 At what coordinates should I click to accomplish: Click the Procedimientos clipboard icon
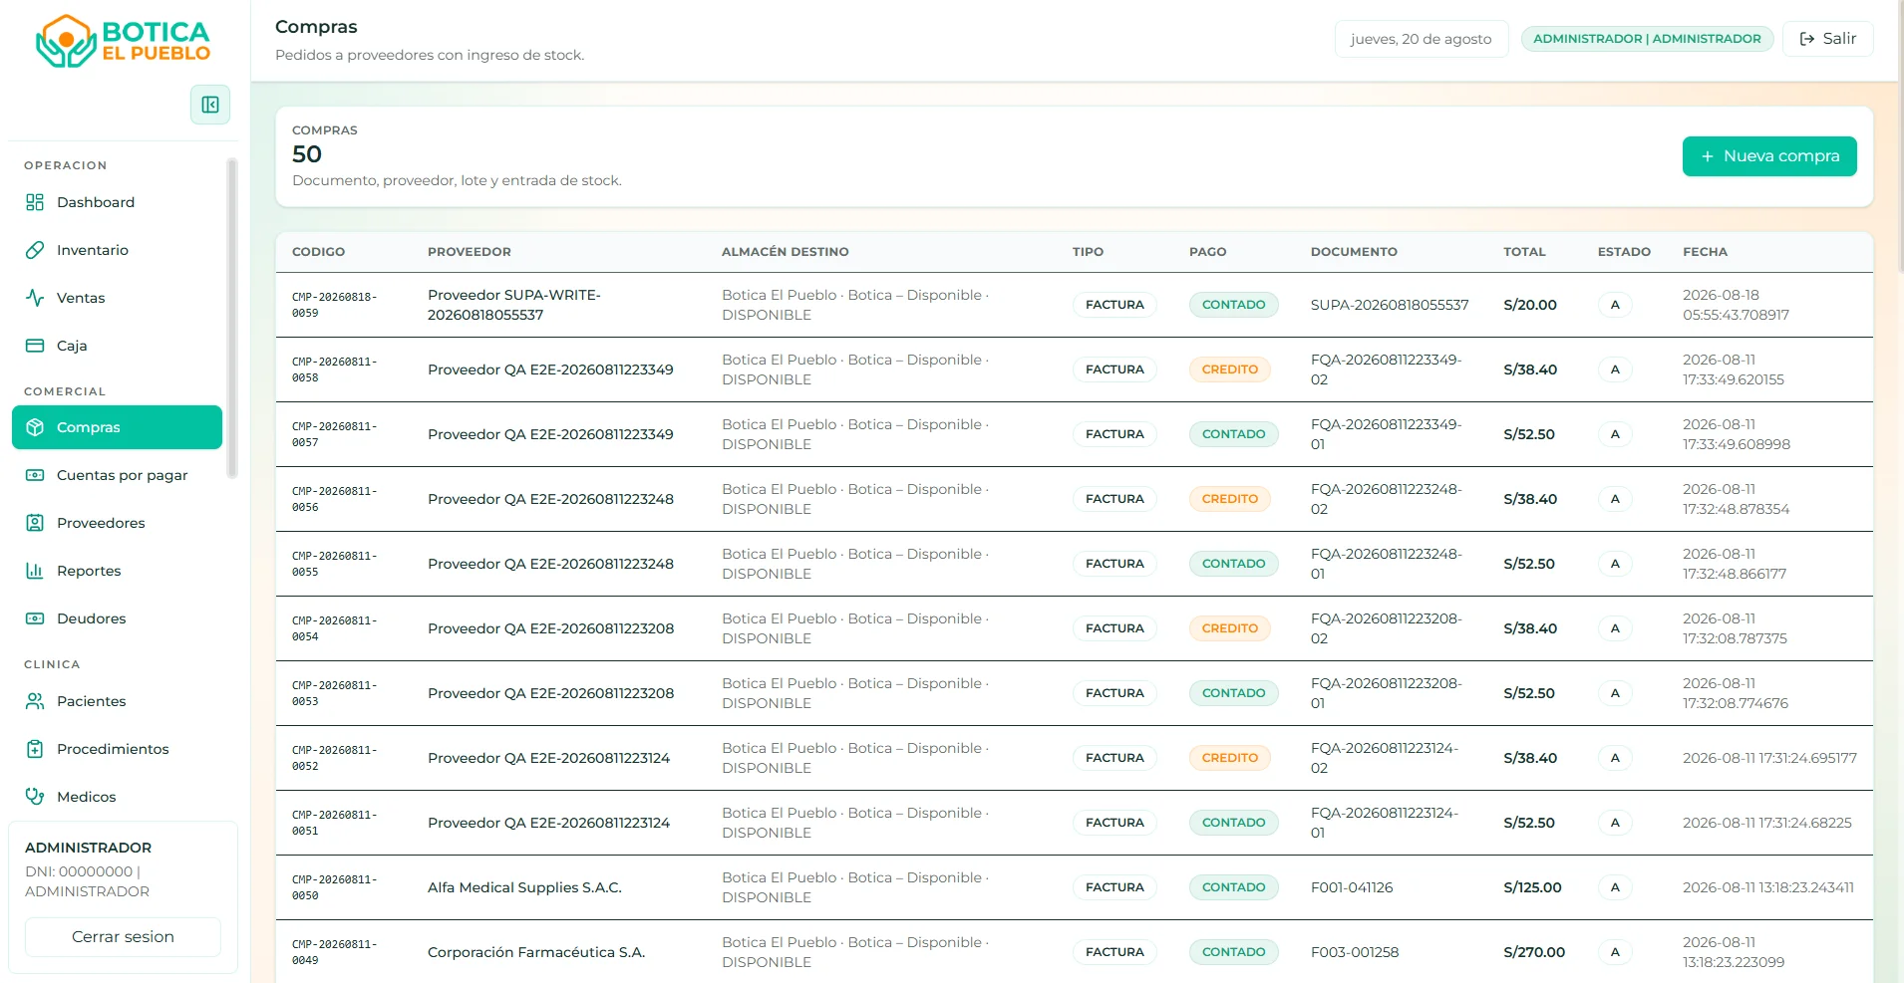pyautogui.click(x=35, y=749)
